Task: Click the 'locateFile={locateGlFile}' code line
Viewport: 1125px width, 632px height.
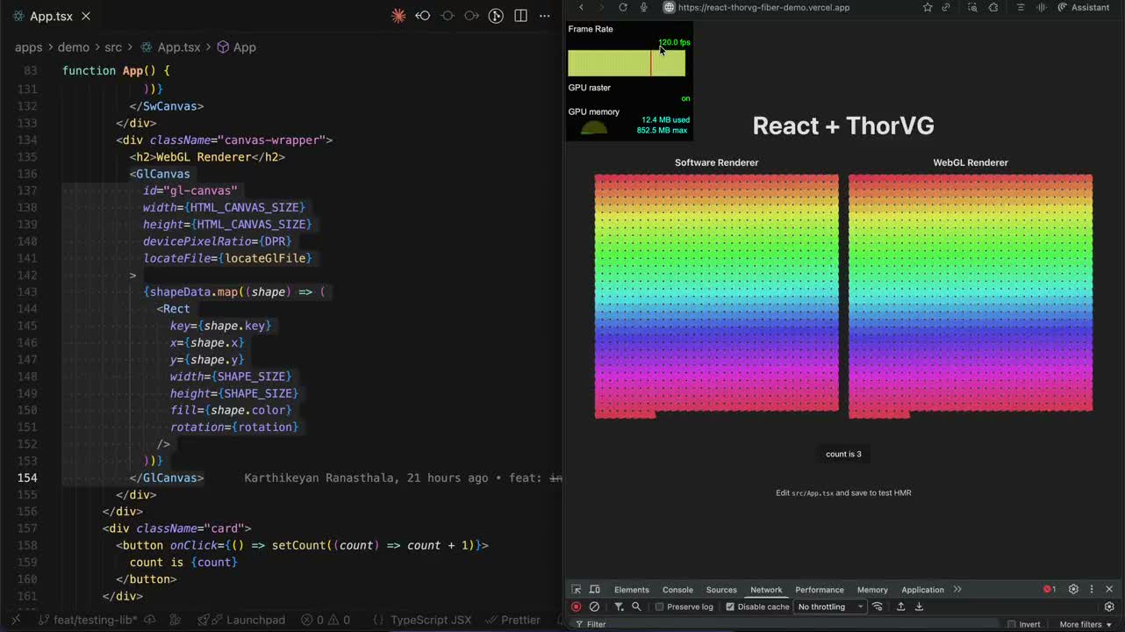Action: click(x=228, y=258)
